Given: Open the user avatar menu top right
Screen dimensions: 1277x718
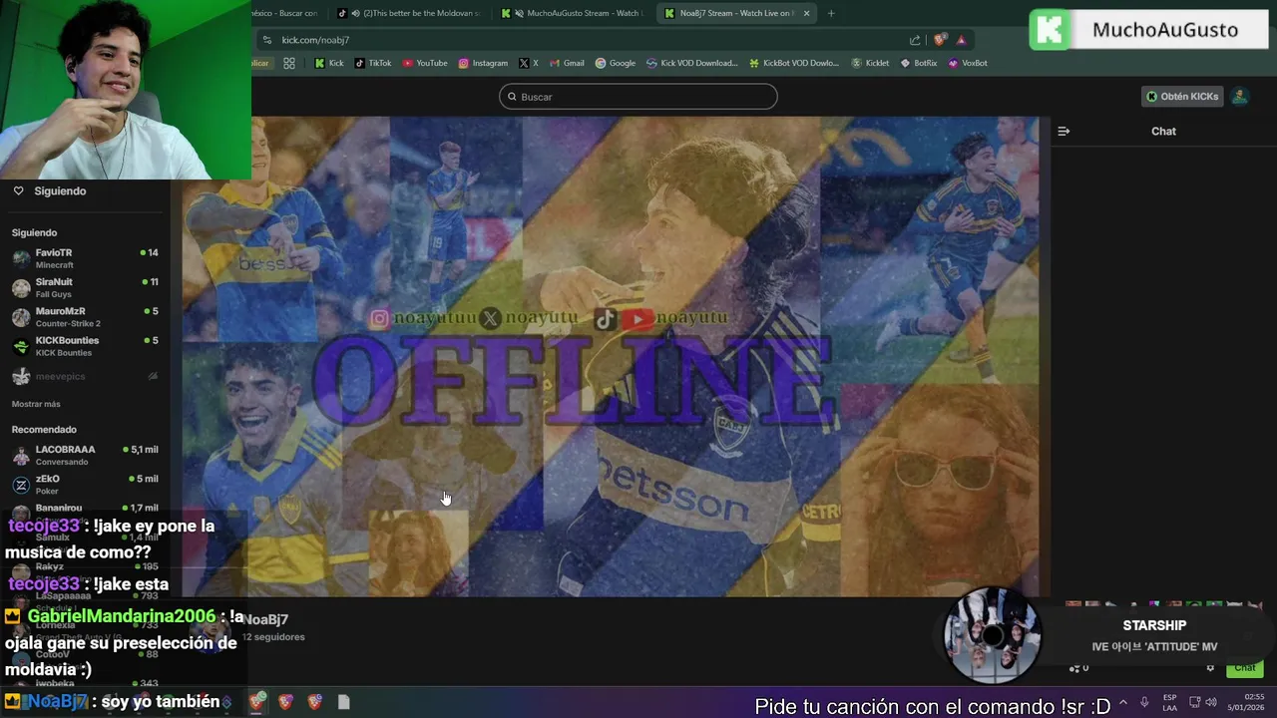Looking at the screenshot, I should (x=1239, y=97).
